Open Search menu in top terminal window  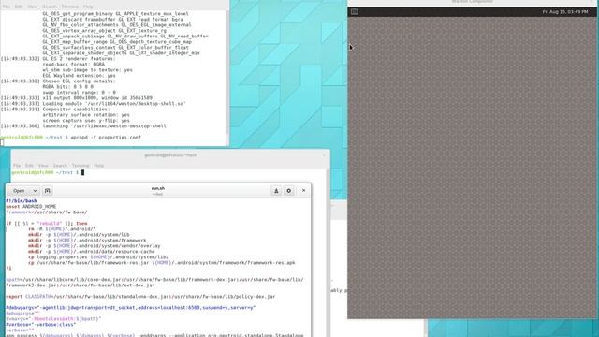point(50,7)
